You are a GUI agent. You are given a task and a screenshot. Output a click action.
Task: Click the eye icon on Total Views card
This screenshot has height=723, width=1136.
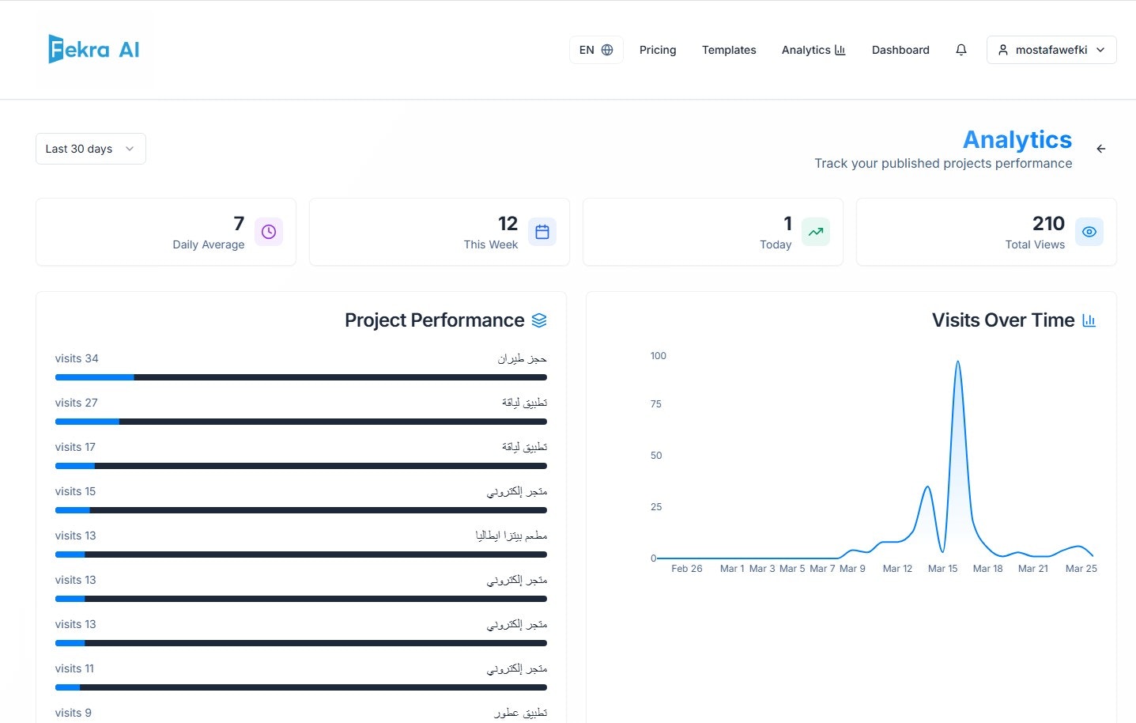(x=1089, y=232)
